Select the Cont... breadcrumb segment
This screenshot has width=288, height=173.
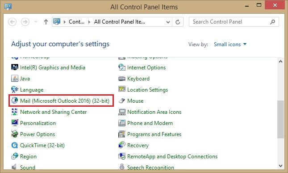[x=76, y=22]
